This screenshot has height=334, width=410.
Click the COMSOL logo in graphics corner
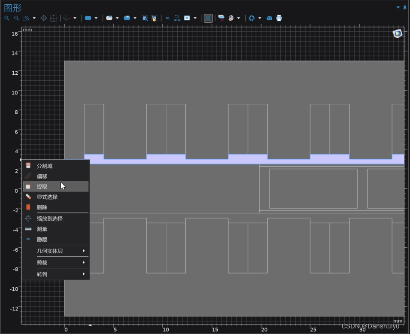click(398, 33)
